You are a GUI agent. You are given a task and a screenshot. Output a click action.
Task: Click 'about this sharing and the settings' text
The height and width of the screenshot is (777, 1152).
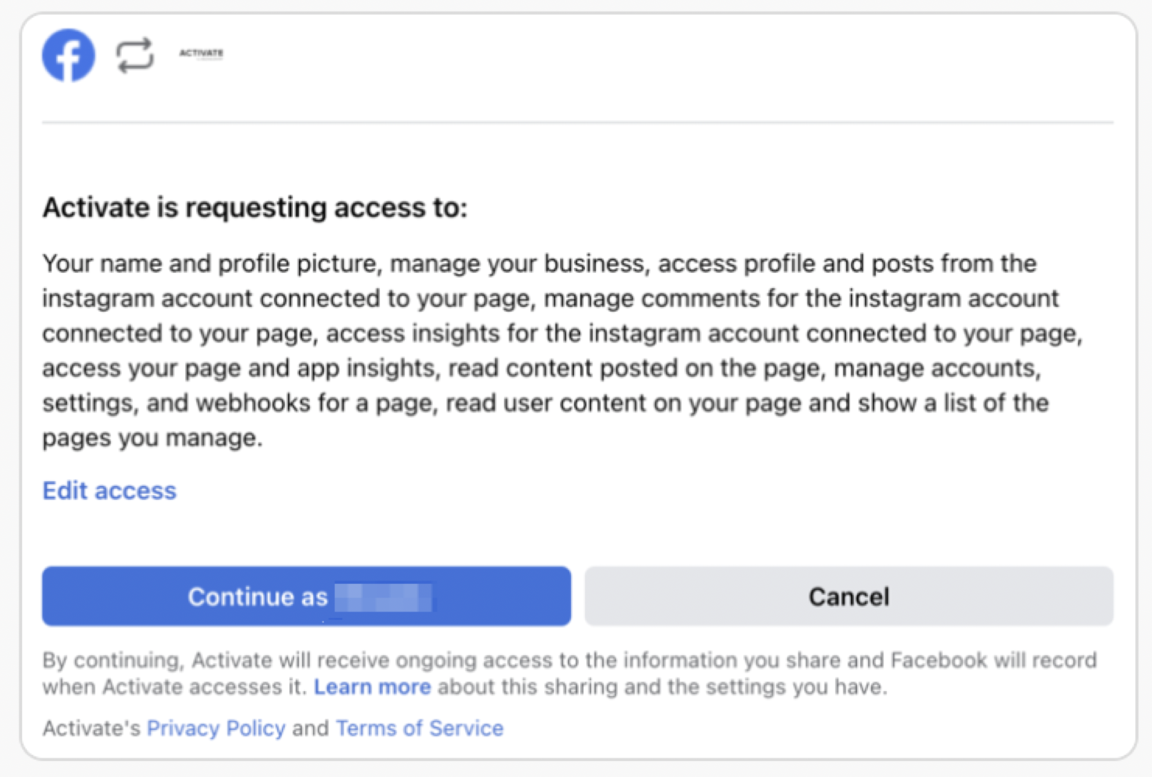click(661, 687)
